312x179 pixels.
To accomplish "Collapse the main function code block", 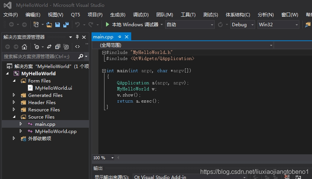I will coord(104,71).
